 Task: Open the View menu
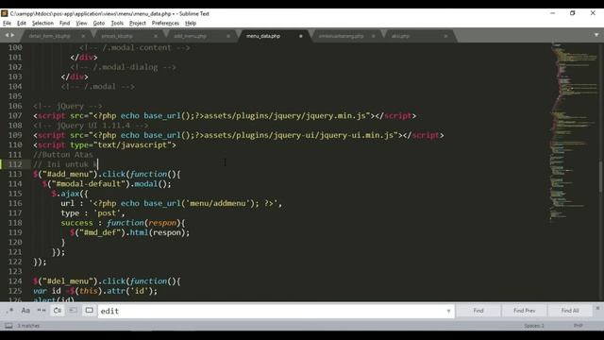click(81, 23)
